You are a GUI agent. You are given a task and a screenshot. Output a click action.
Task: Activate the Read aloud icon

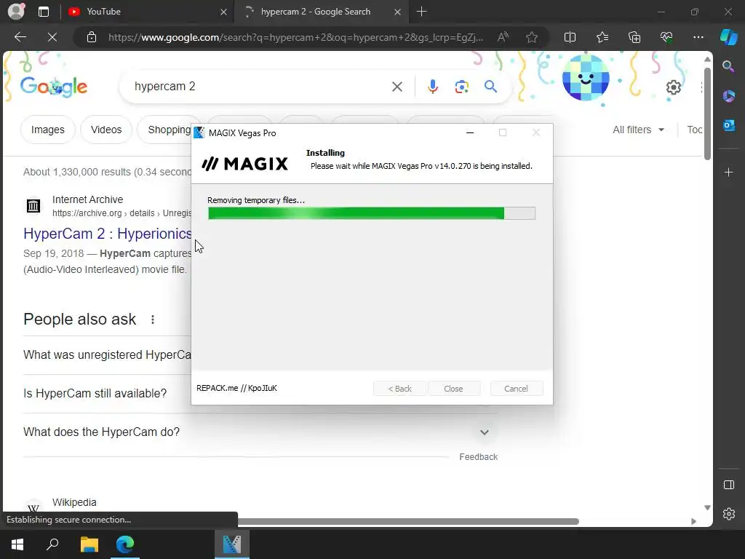pos(503,37)
